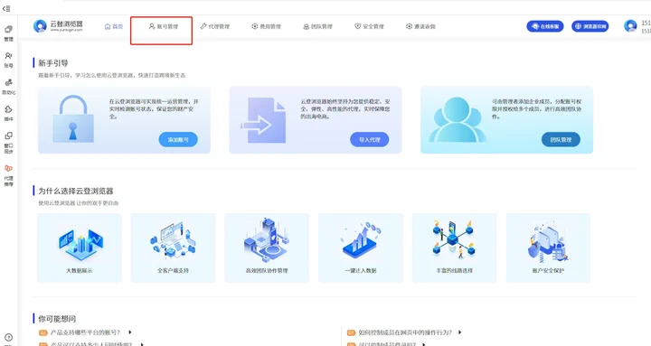Click the help question-mark icon in sidebar
The image size is (651, 346).
8,338
